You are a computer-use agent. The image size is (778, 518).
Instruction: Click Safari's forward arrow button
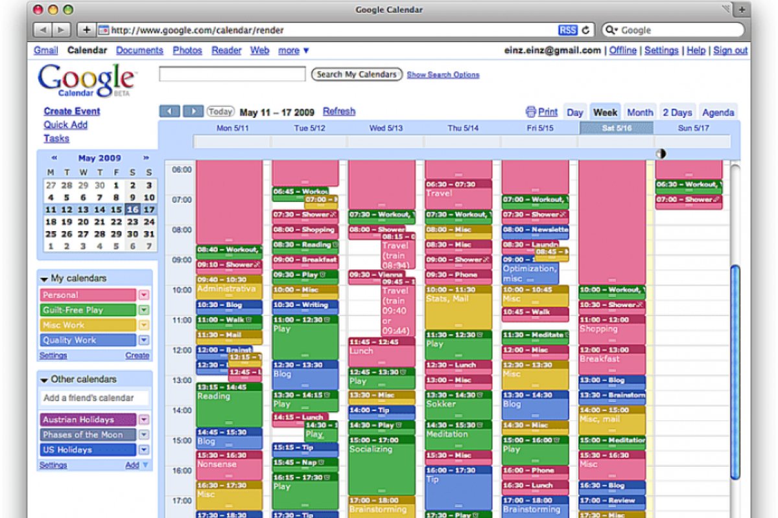[62, 30]
